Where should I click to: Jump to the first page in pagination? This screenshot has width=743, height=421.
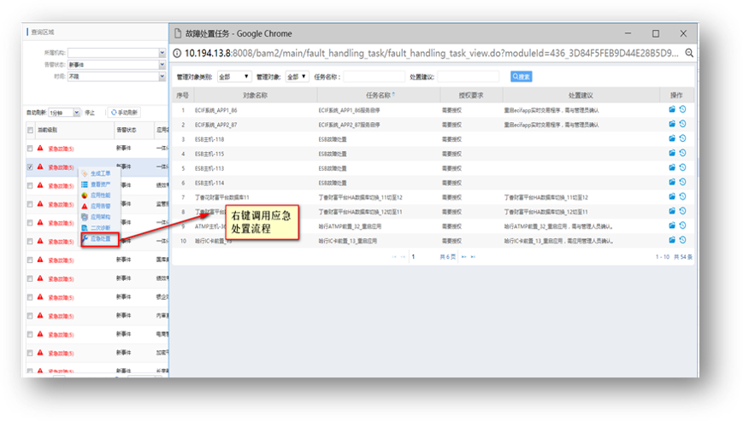point(394,257)
